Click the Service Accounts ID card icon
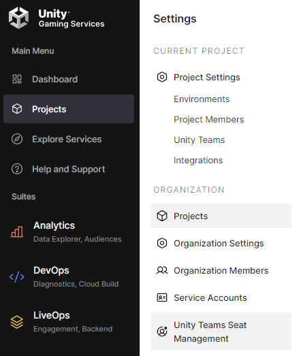This screenshot has height=356, width=299. (x=162, y=297)
